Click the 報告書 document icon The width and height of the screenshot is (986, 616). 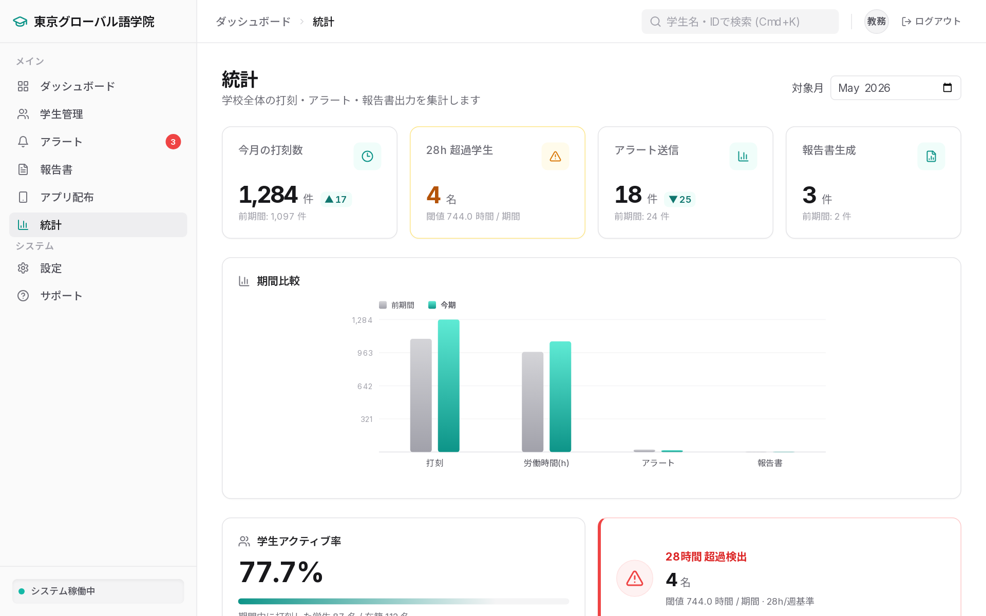click(x=23, y=169)
